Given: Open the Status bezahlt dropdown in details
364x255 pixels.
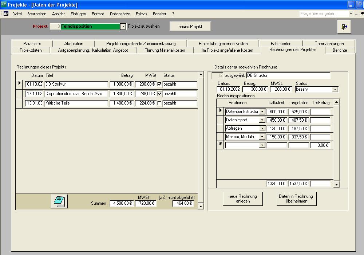Looking at the screenshot, I should pos(335,89).
